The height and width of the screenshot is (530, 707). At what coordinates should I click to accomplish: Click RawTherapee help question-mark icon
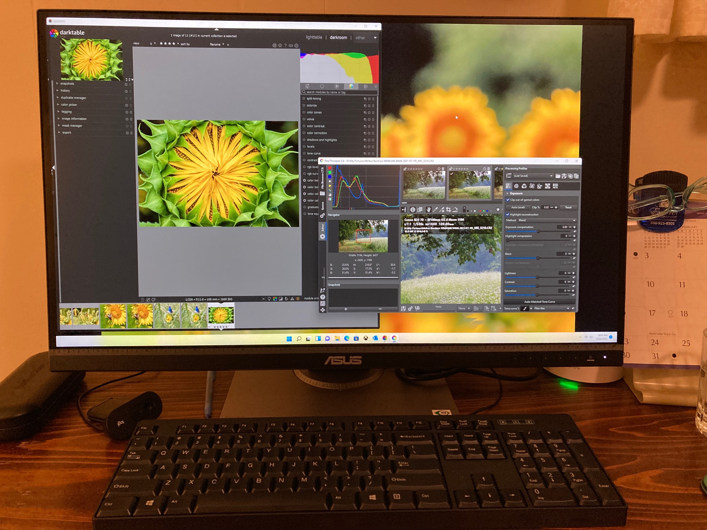323,297
